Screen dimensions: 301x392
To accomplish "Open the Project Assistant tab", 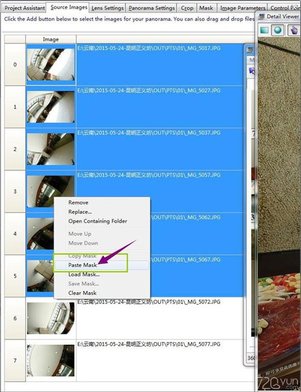I will [25, 8].
